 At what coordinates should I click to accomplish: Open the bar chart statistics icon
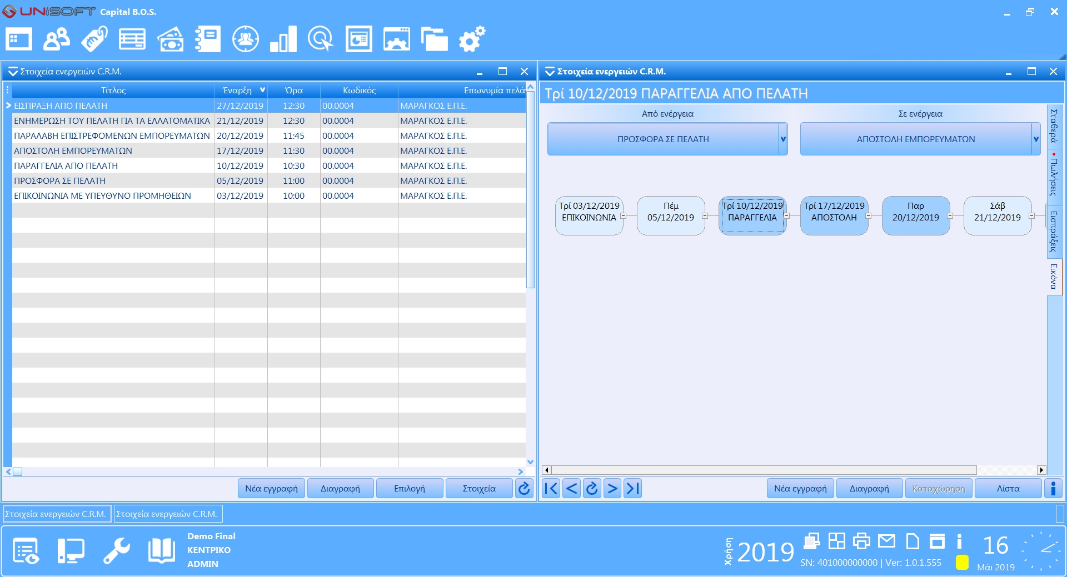point(283,39)
